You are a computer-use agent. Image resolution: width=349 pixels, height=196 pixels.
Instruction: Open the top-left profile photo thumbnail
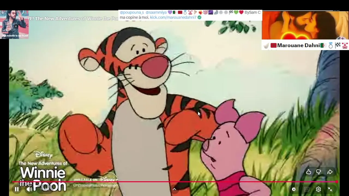[x=14, y=24]
